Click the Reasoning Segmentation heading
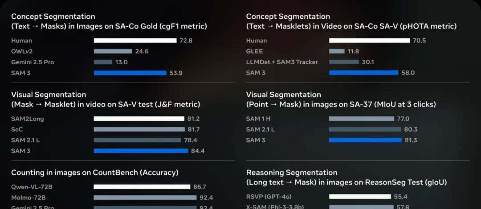This screenshot has width=481, height=209. coord(291,172)
